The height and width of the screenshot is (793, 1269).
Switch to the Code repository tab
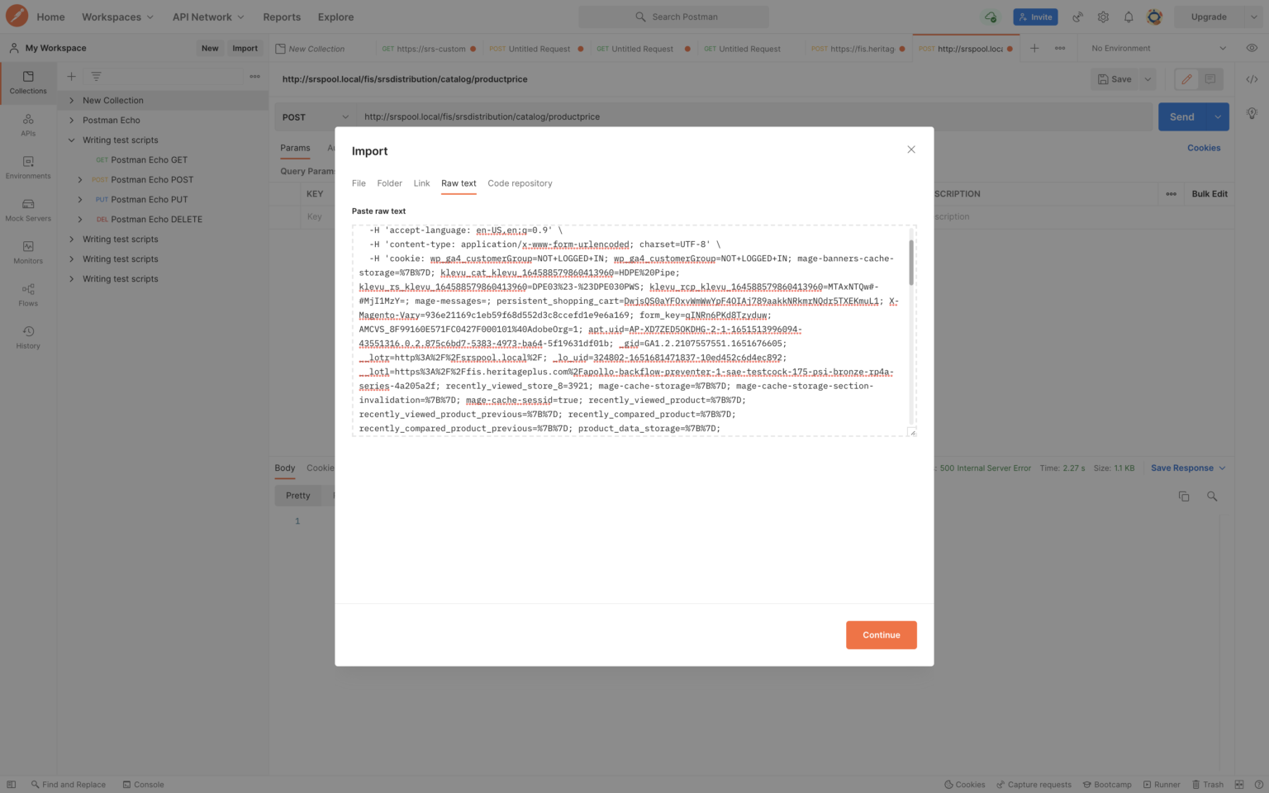point(520,183)
